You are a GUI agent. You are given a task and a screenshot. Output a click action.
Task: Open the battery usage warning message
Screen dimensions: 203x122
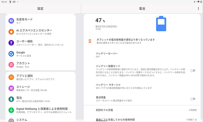tap(142, 41)
